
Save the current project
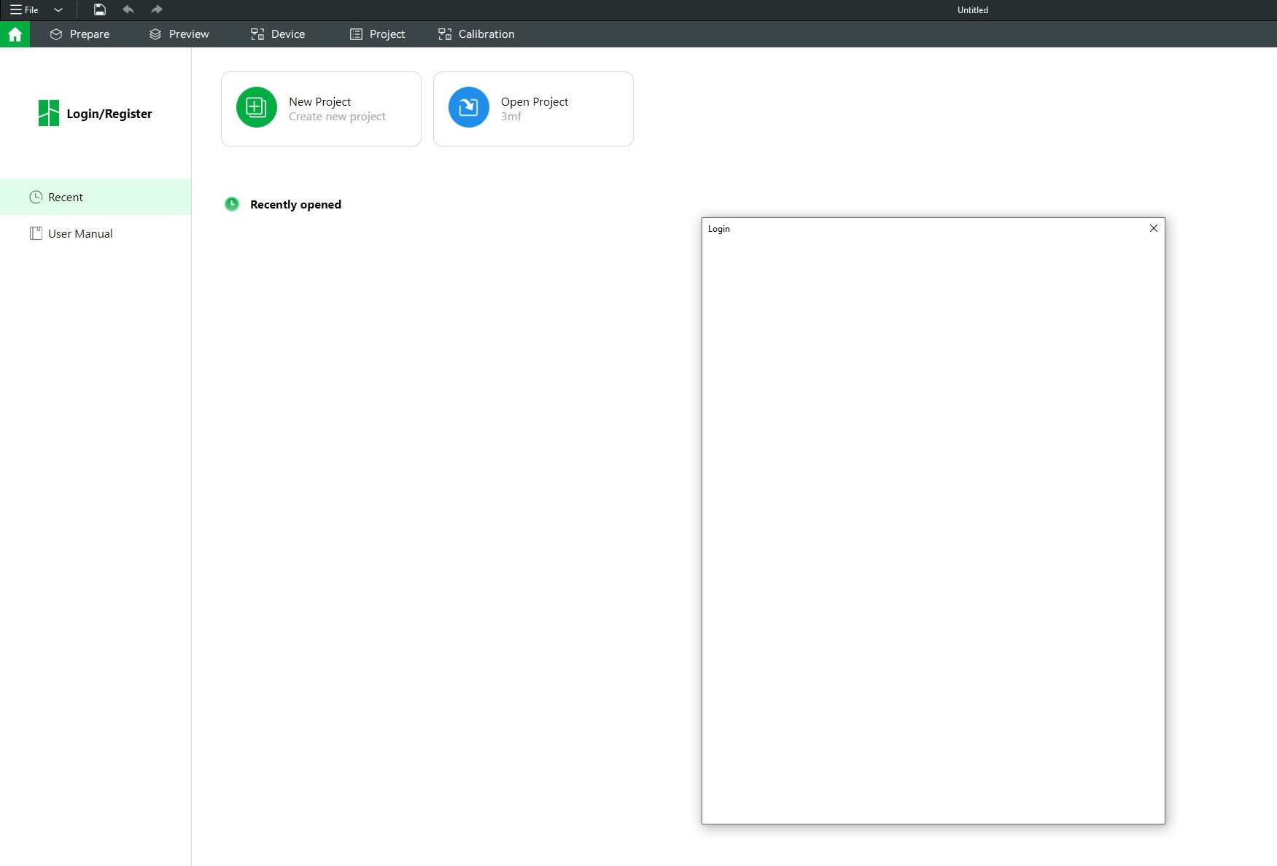click(x=99, y=9)
